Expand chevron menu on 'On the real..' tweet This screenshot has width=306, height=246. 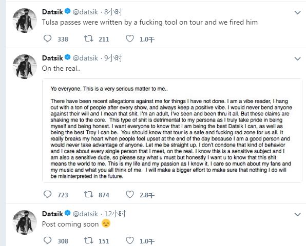click(x=297, y=58)
